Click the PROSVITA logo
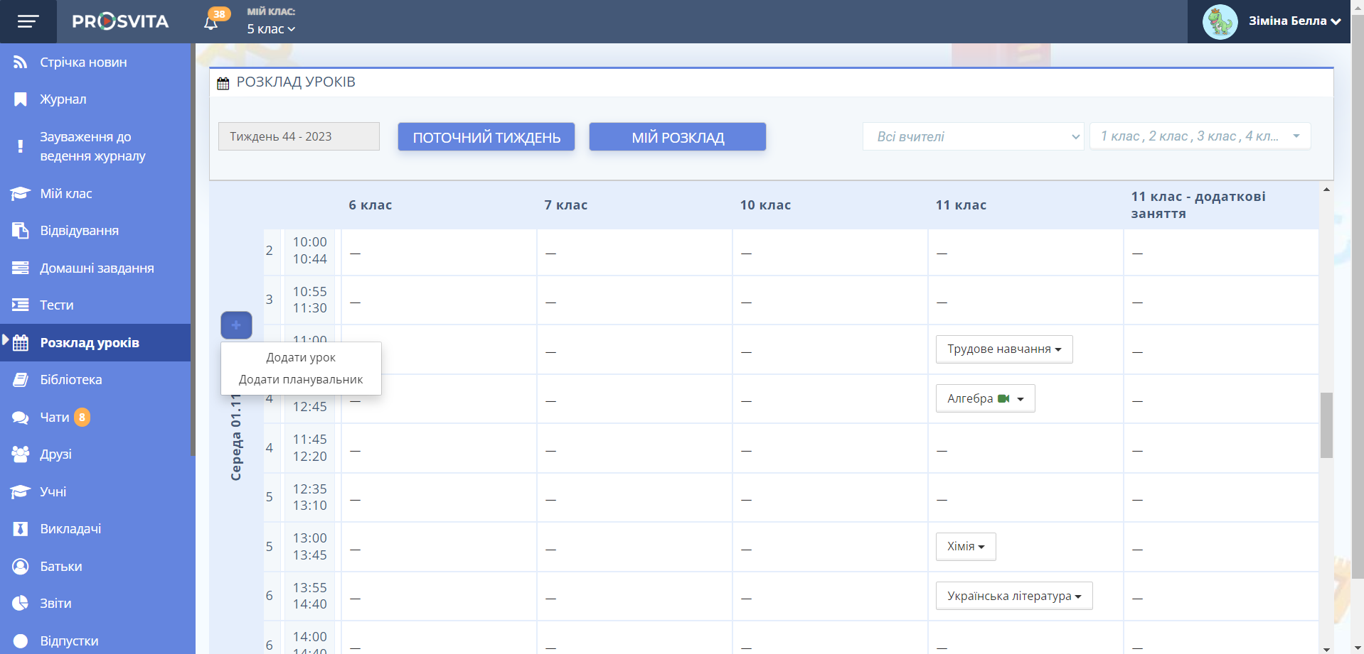This screenshot has height=654, width=1364. point(120,21)
